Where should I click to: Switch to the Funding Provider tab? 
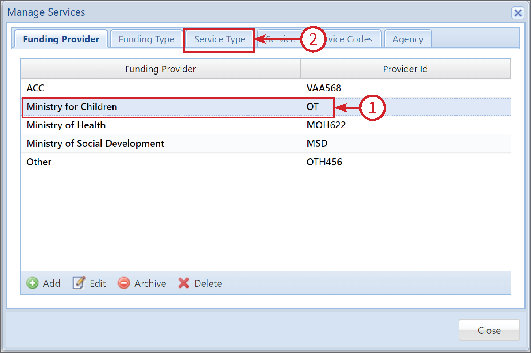61,39
